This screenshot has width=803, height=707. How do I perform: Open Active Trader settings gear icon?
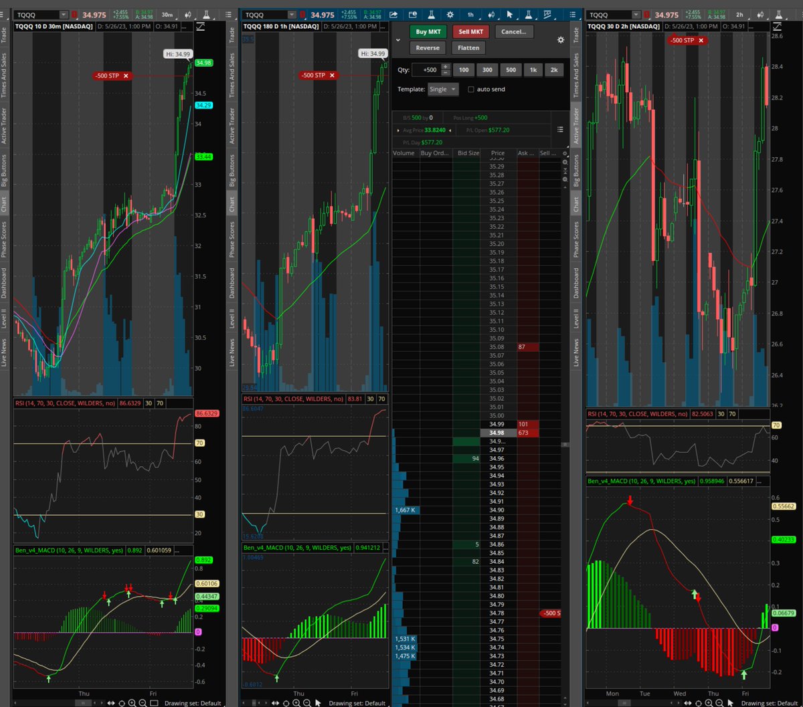click(x=561, y=40)
